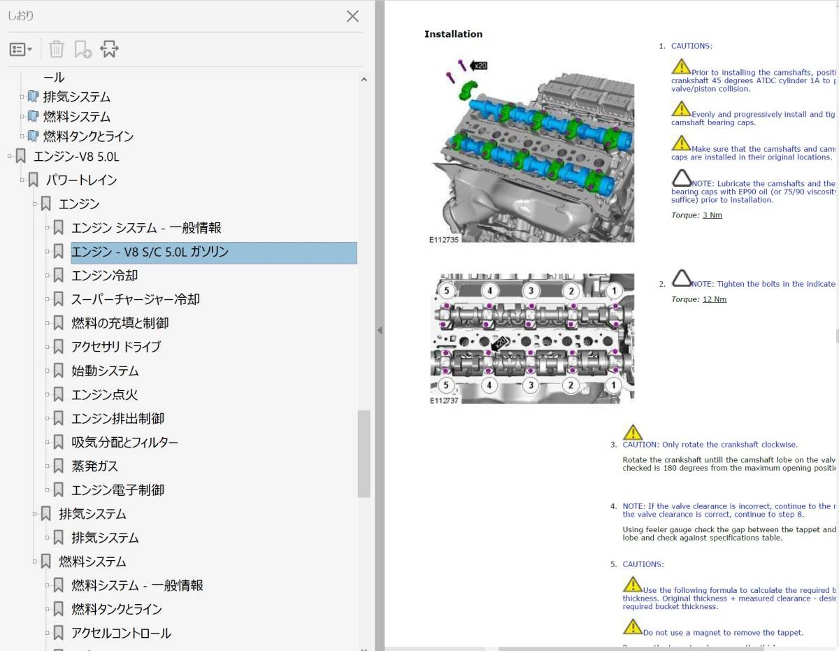Screen dimensions: 839x651
Task: Click bookmark icon beside アクセルコントロール
Action: point(59,633)
